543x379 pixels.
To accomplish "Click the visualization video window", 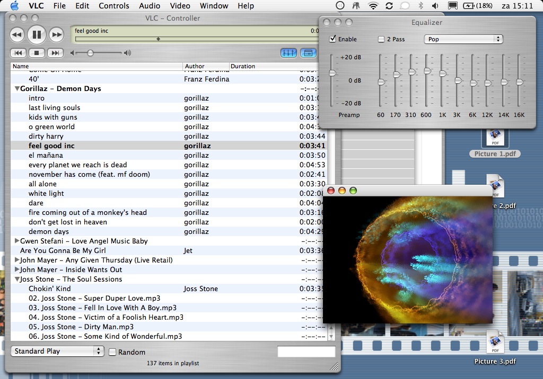I will point(408,260).
